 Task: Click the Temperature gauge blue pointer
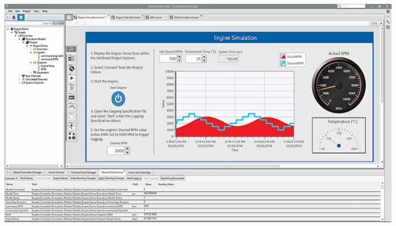339,146
